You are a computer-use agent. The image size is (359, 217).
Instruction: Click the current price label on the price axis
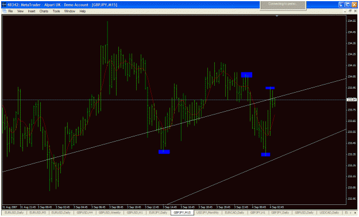click(352, 100)
